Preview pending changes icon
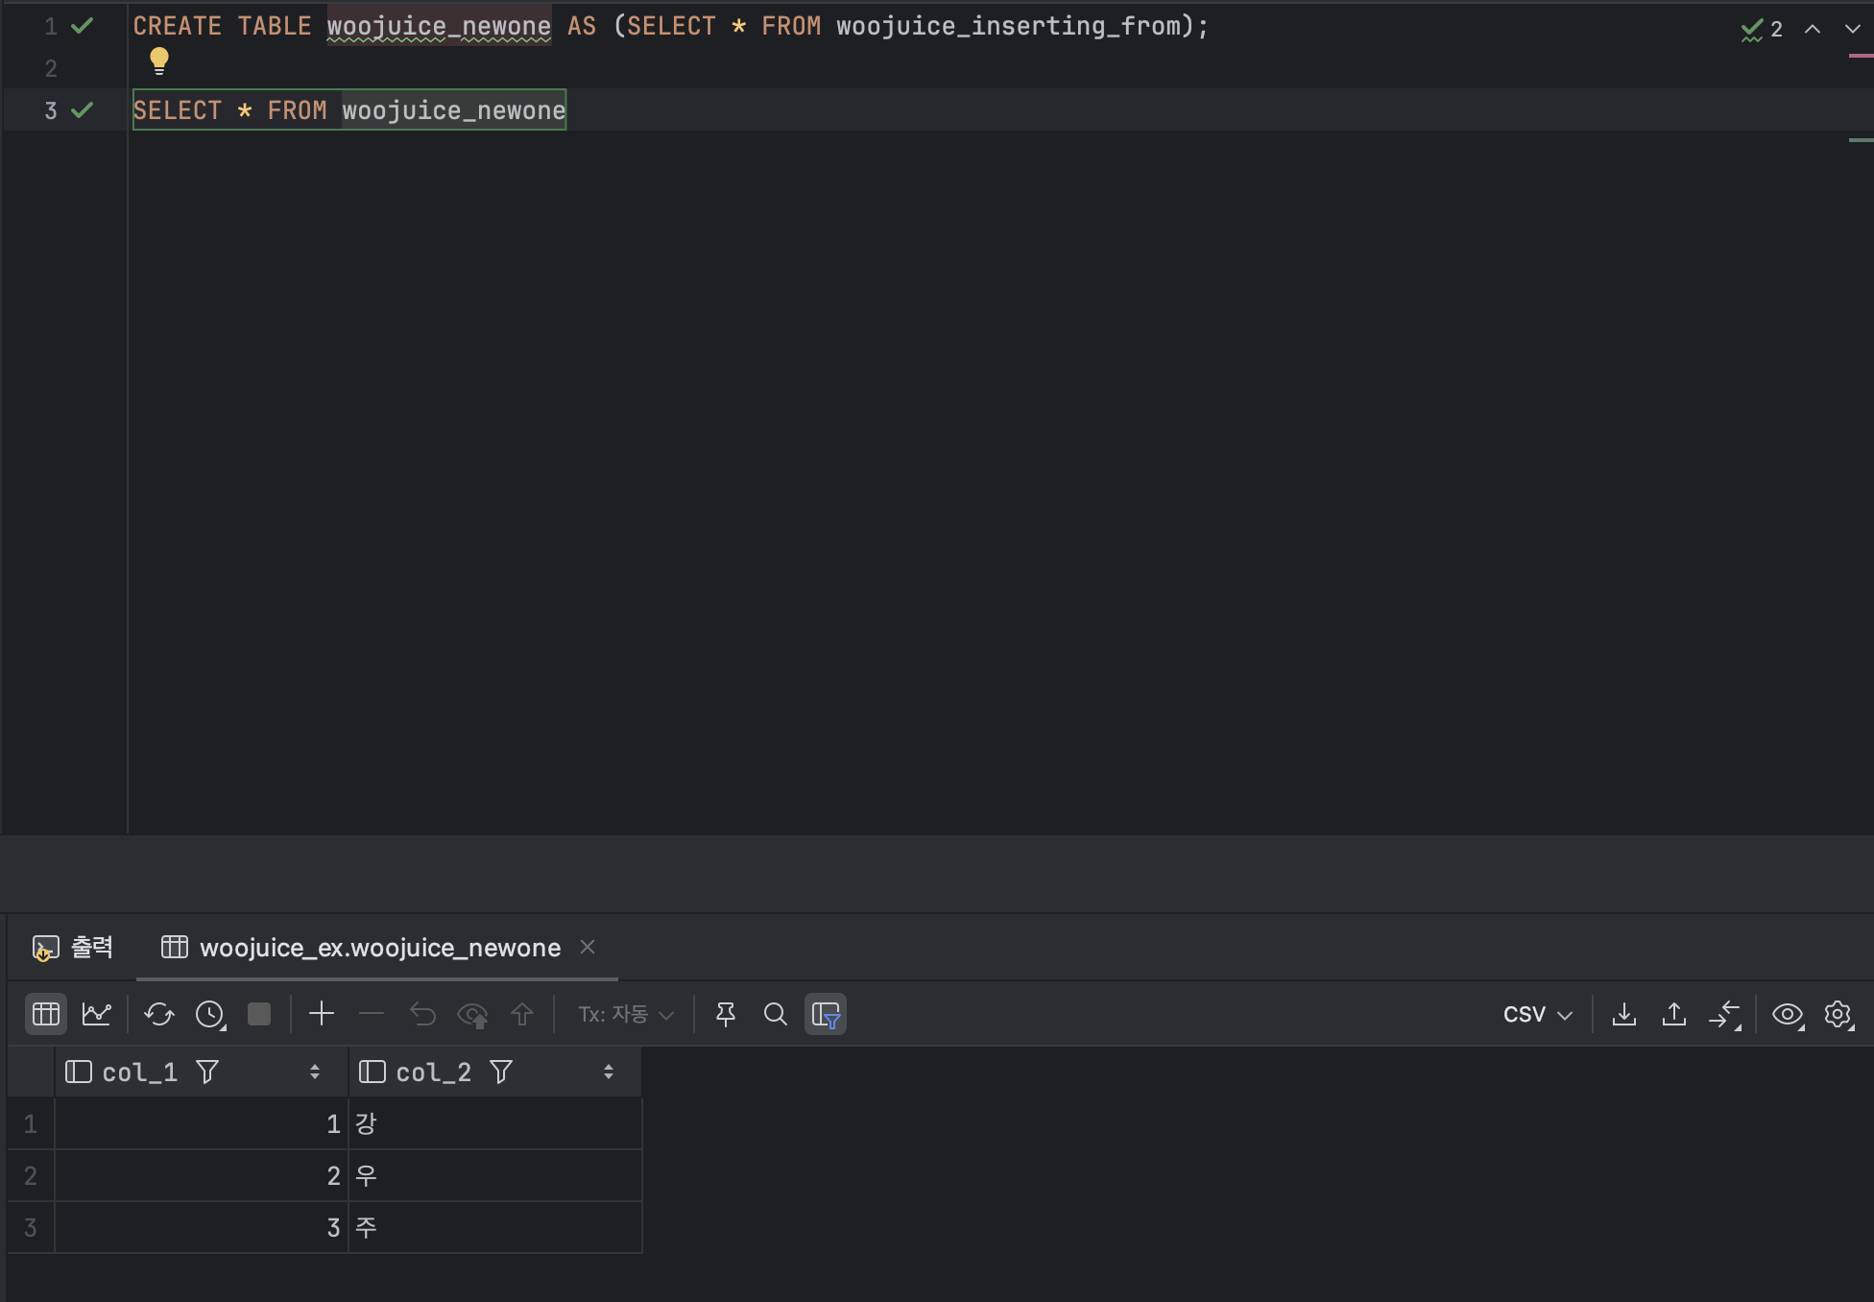The height and width of the screenshot is (1302, 1874). click(472, 1014)
